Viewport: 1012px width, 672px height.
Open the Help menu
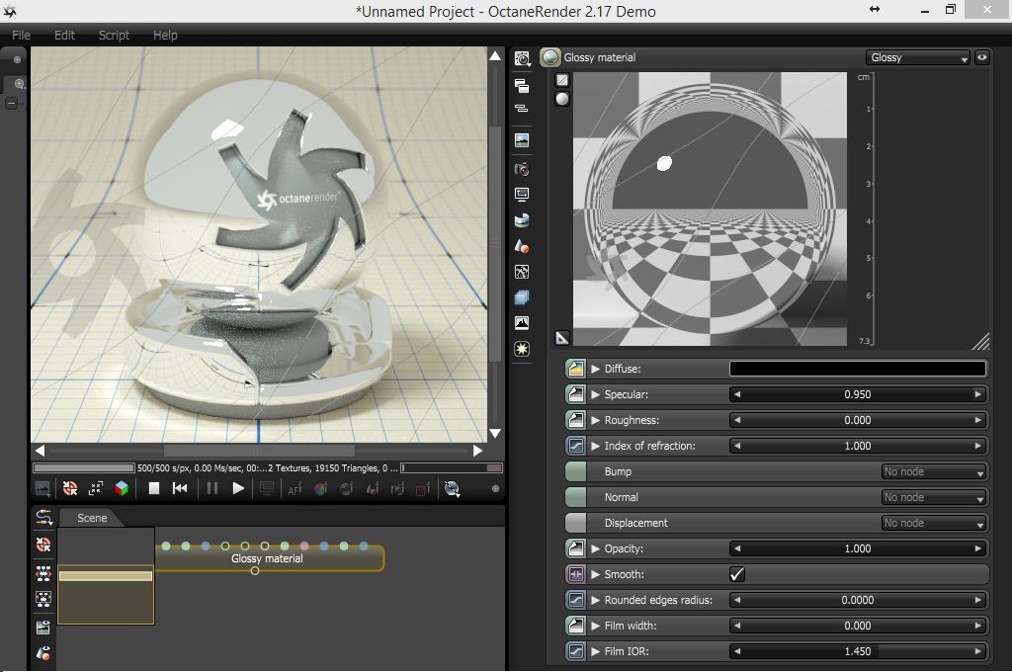[x=165, y=35]
